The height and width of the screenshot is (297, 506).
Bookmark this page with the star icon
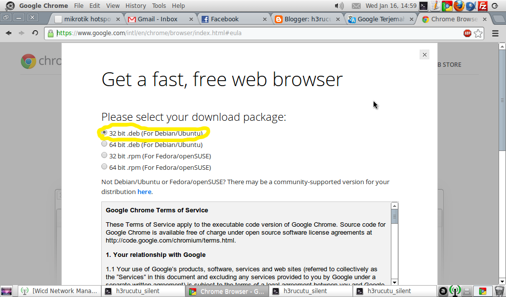[x=478, y=33]
